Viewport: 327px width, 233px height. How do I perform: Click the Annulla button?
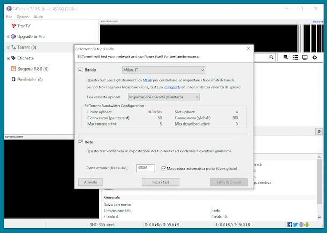pyautogui.click(x=91, y=182)
